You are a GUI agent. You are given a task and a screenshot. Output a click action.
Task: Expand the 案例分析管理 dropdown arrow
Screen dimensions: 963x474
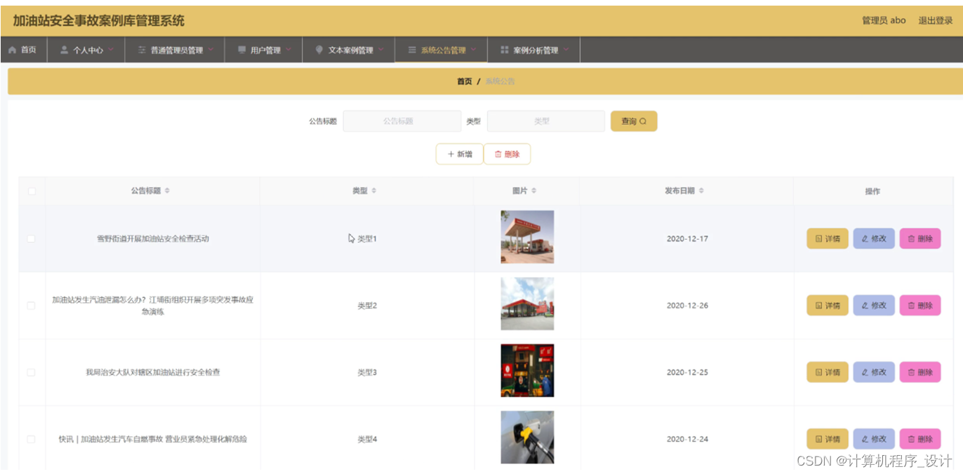(566, 50)
